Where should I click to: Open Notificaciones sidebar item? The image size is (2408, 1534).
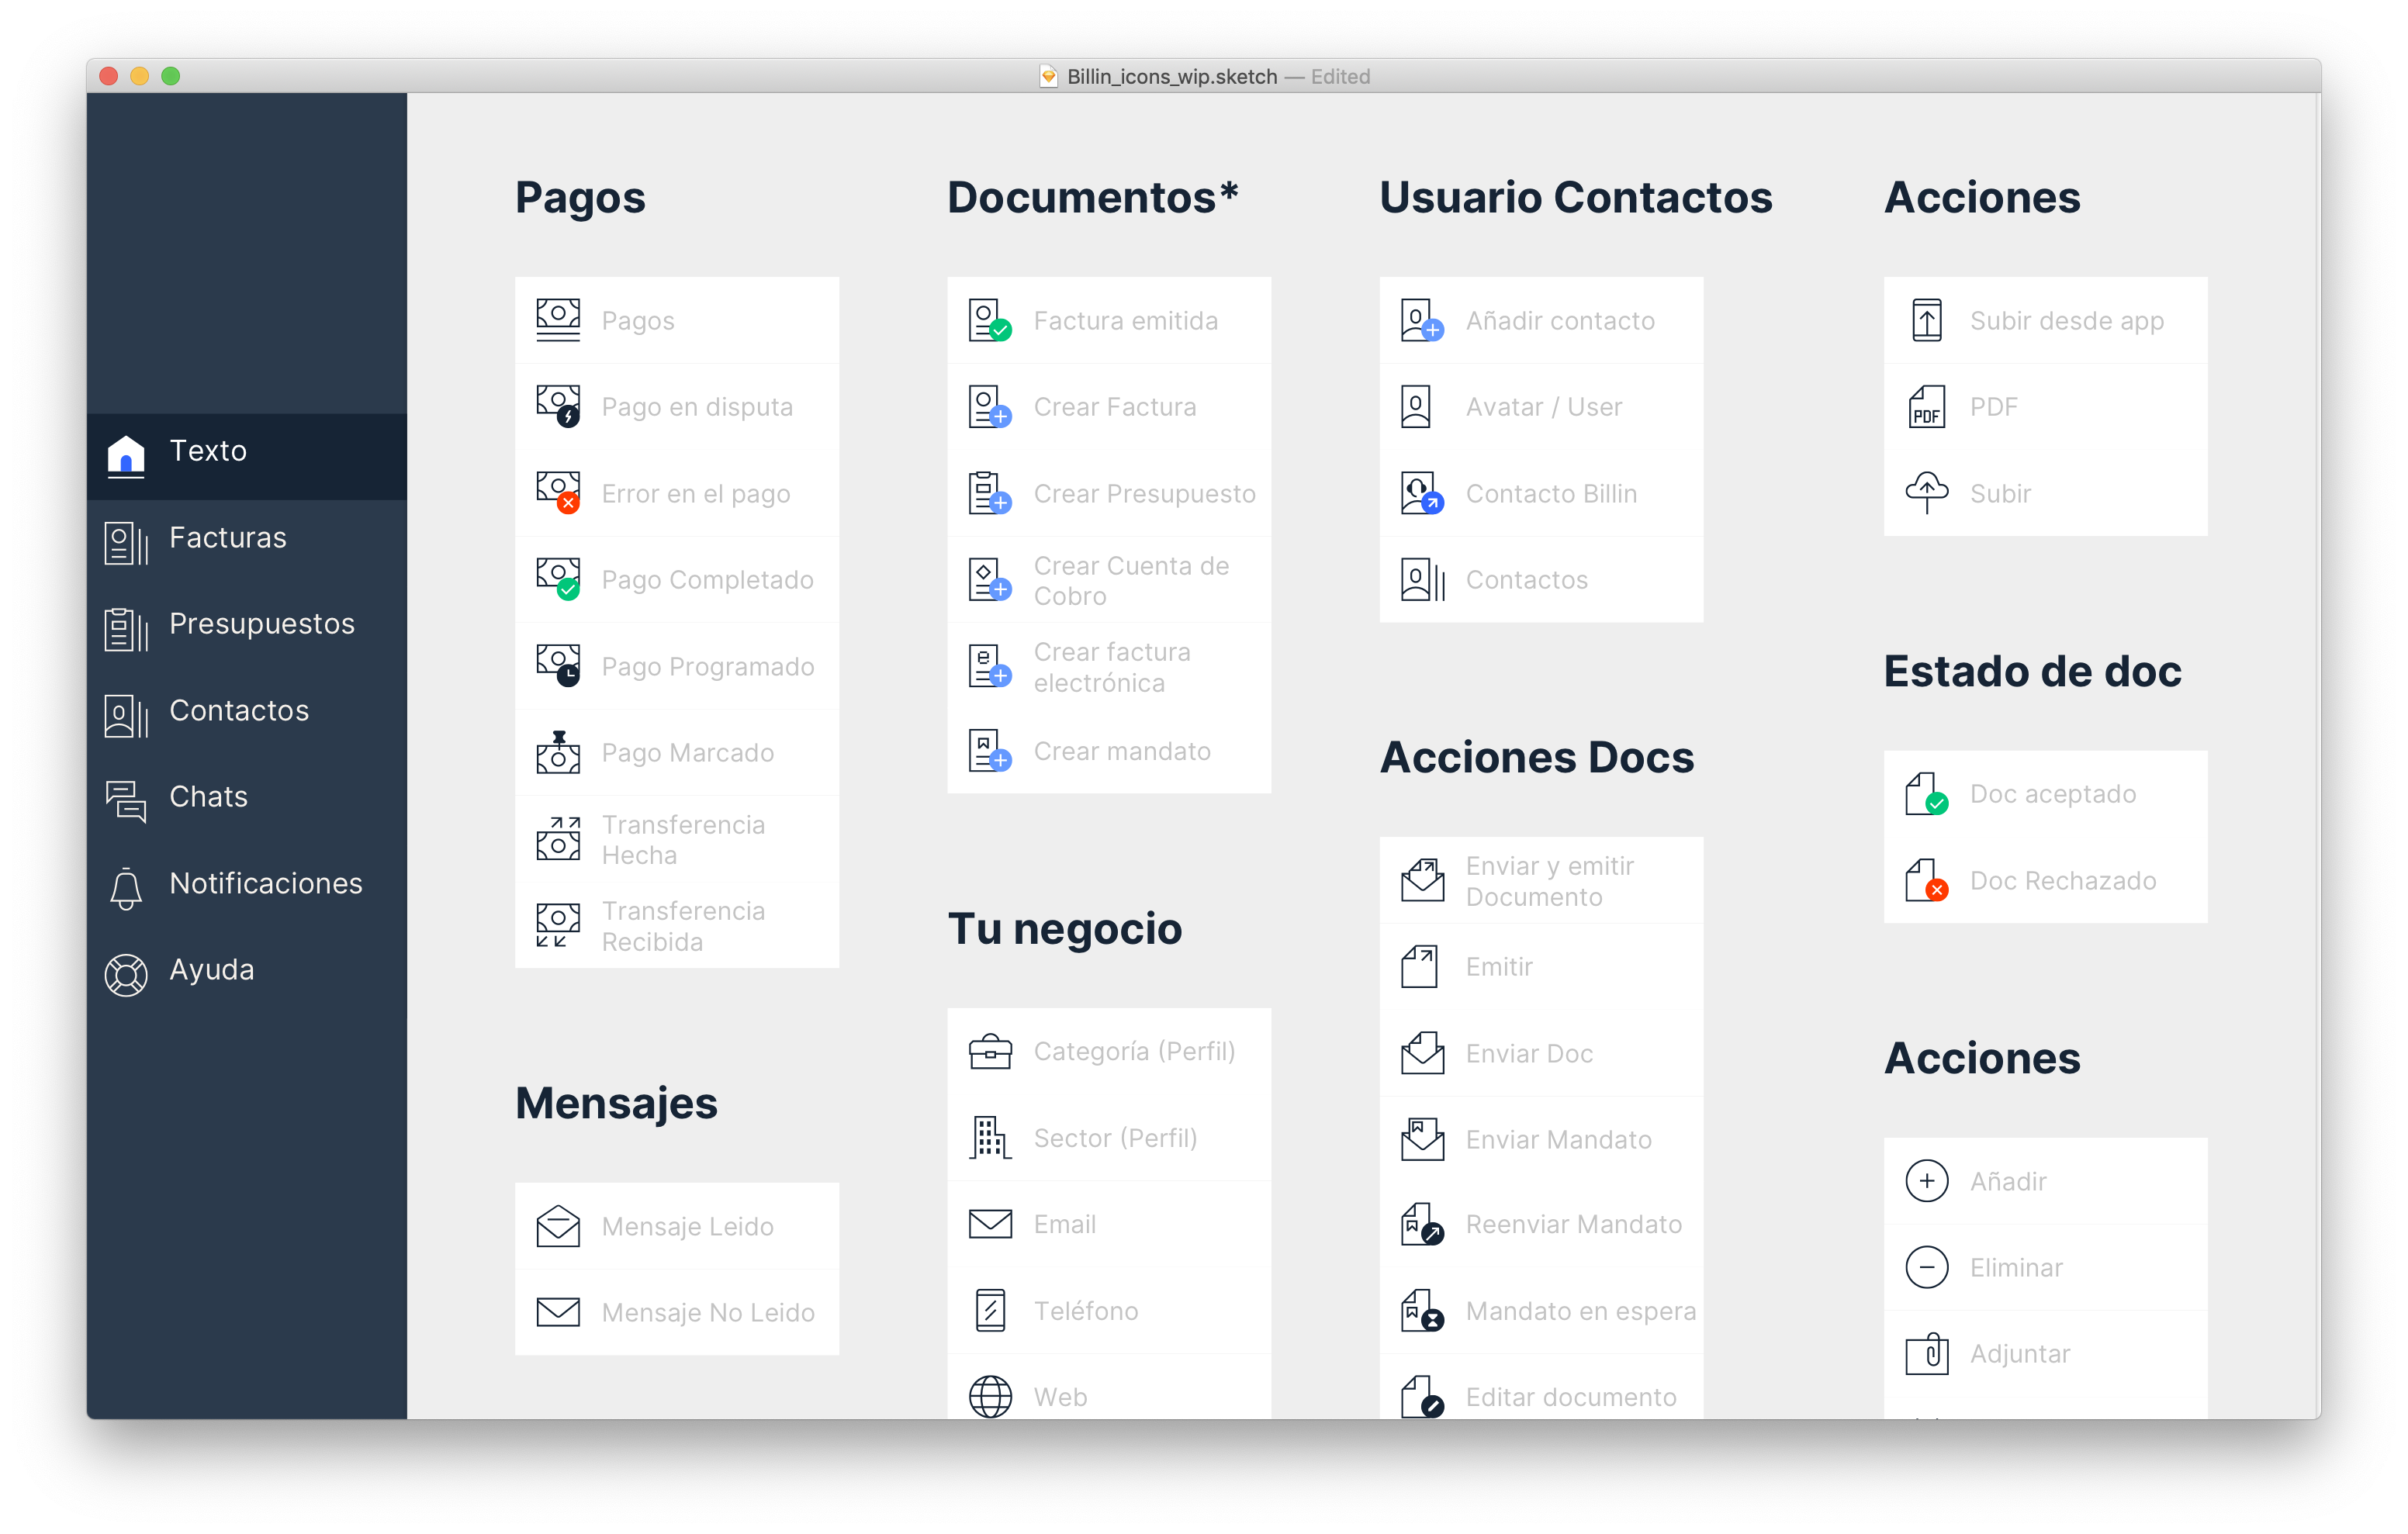(265, 883)
